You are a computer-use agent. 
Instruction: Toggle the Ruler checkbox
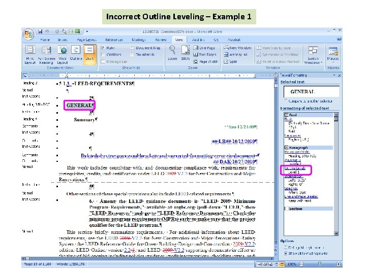(x=103, y=48)
